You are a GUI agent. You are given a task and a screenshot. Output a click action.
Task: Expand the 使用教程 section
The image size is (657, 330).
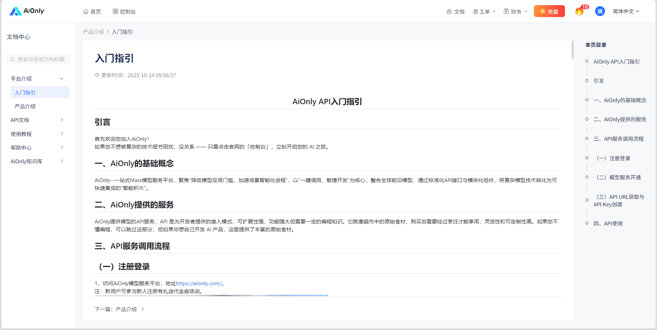(x=38, y=134)
